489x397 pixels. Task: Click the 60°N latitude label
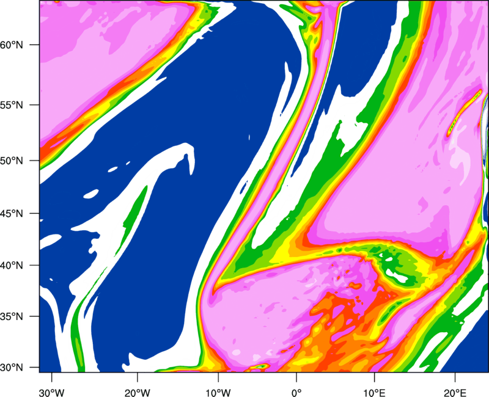click(x=12, y=45)
